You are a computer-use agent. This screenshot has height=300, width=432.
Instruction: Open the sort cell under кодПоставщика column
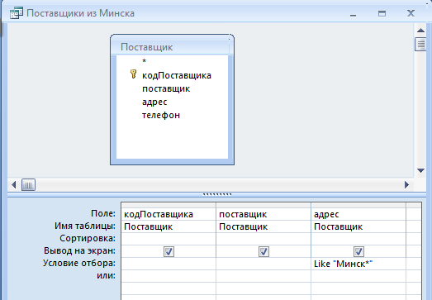(169, 239)
